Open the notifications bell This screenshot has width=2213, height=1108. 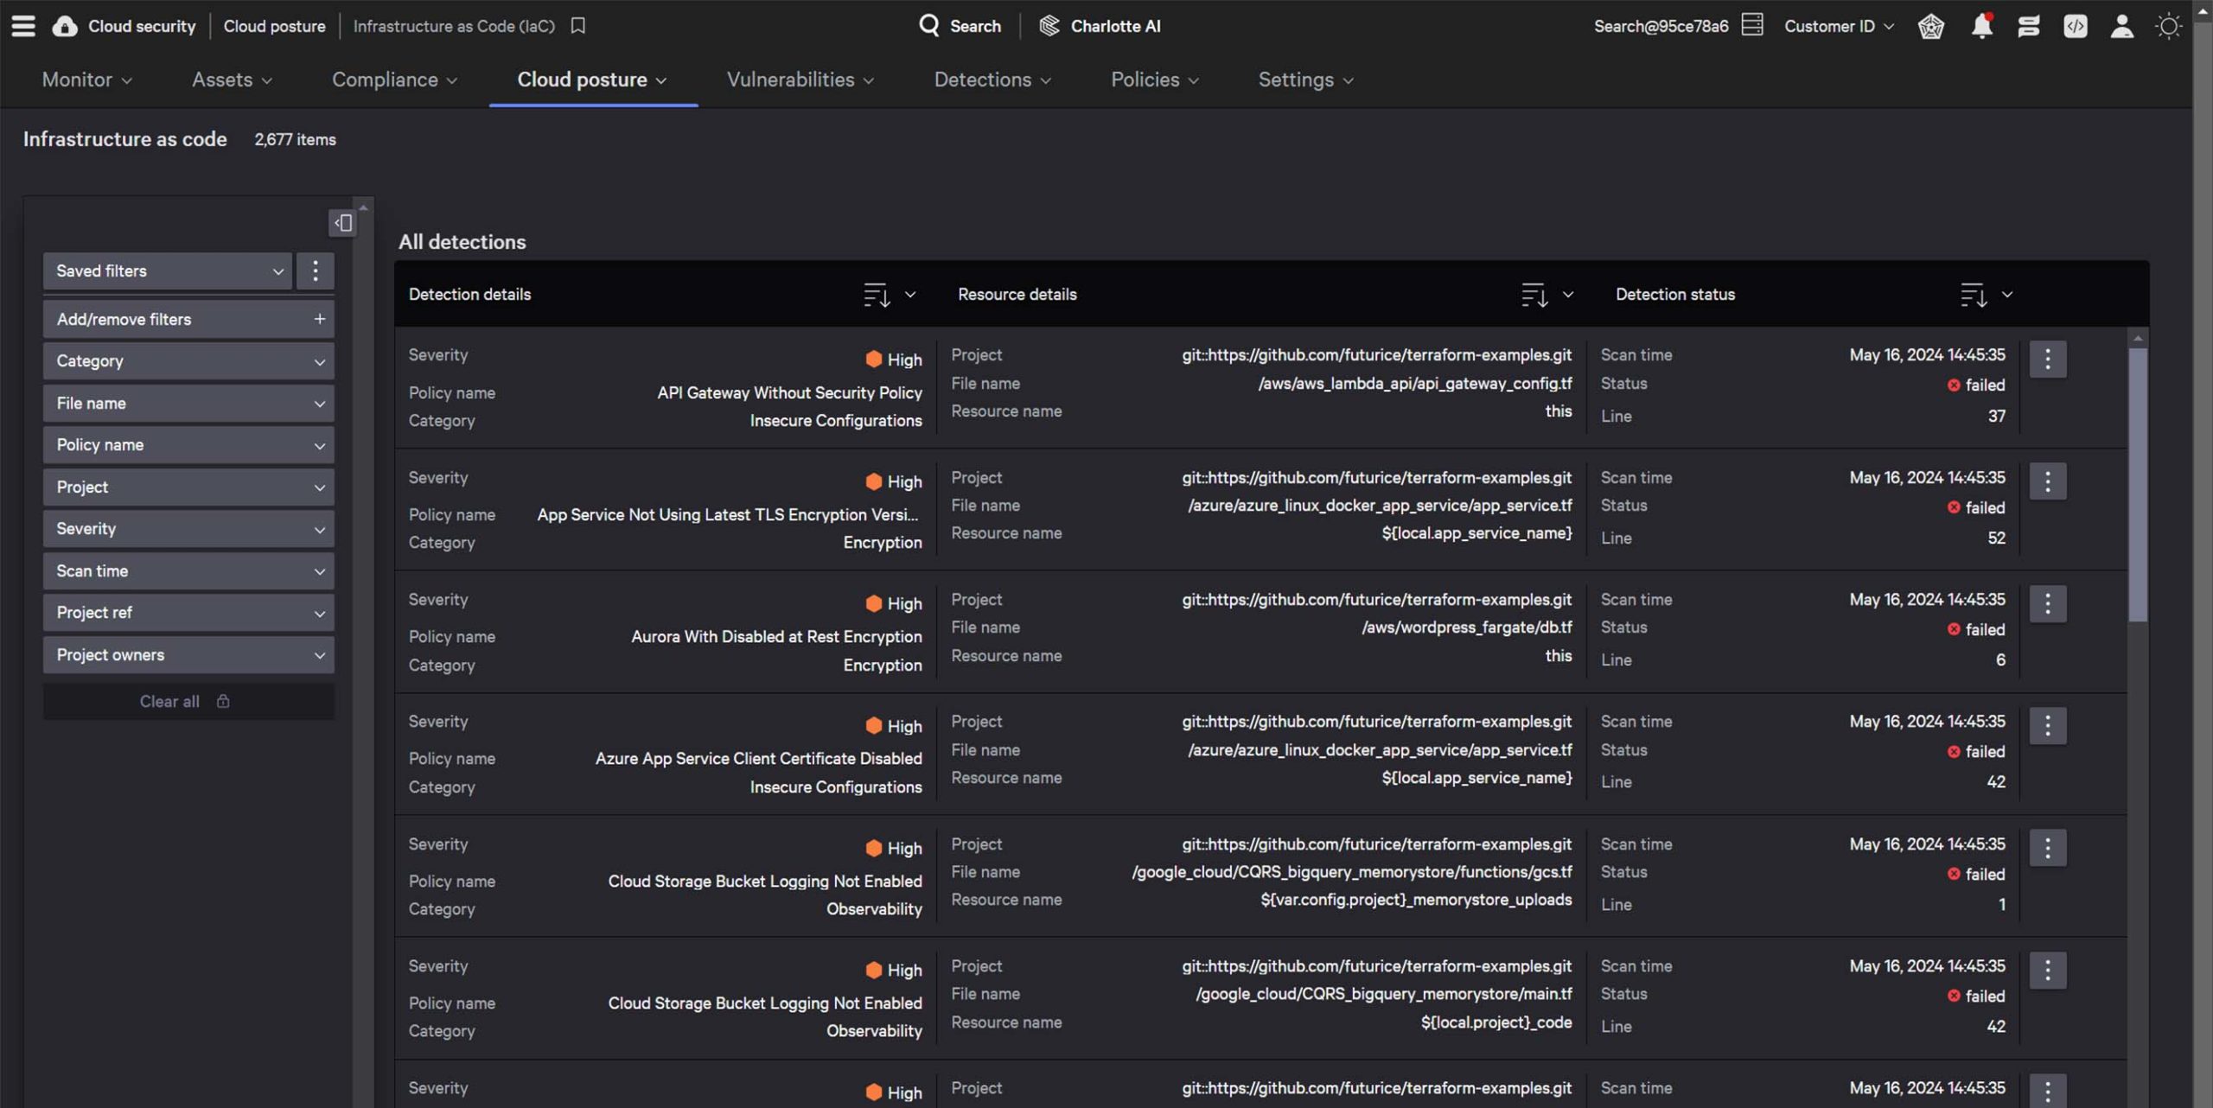coord(1981,26)
